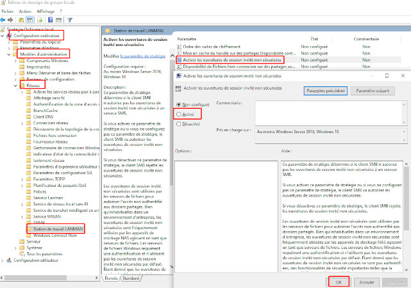
Task: Expand the Planificateur de paquets QoS node
Action: pyautogui.click(x=22, y=186)
